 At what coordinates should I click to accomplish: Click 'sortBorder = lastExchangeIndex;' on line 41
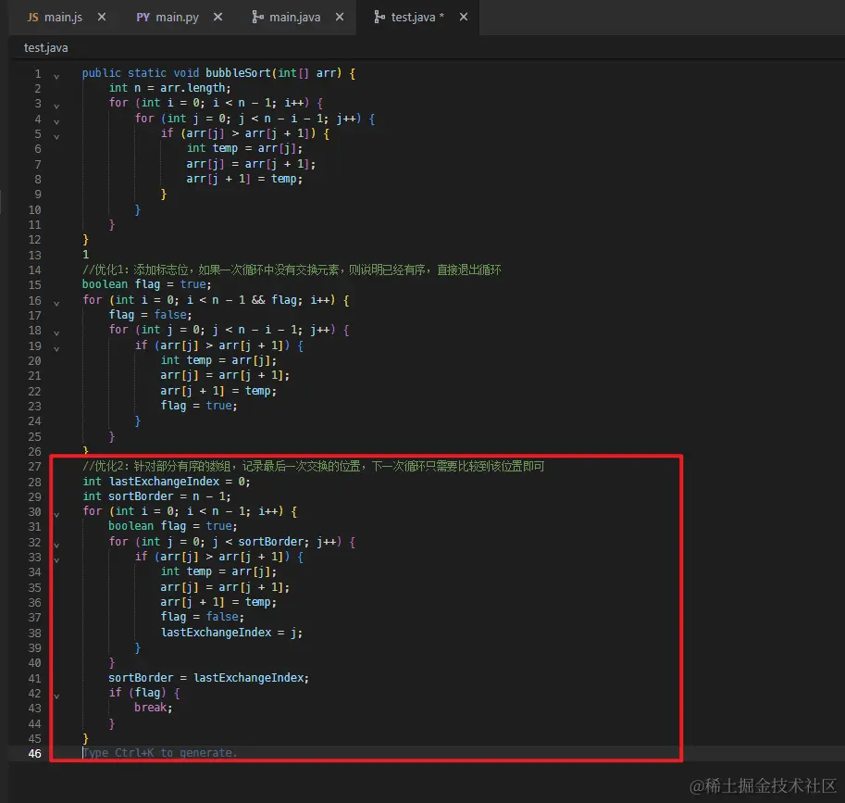click(x=208, y=677)
